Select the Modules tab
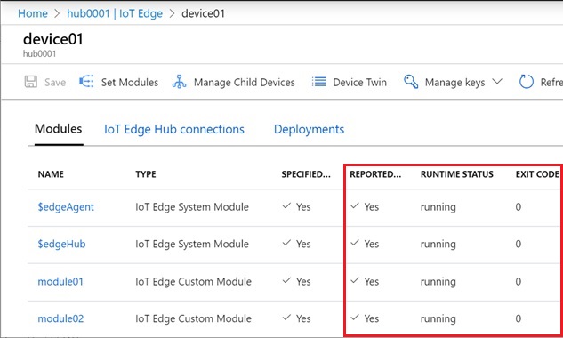Screen dimensions: 563x338 tap(58, 129)
